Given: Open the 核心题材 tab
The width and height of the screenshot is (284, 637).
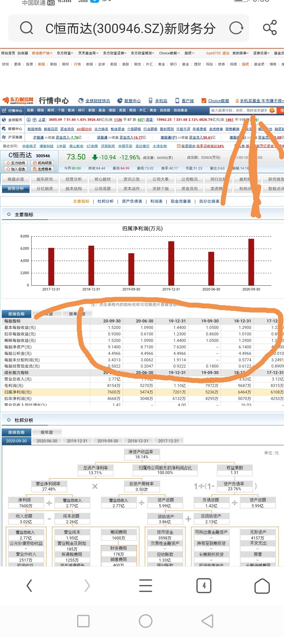Looking at the screenshot, I should tap(102, 179).
